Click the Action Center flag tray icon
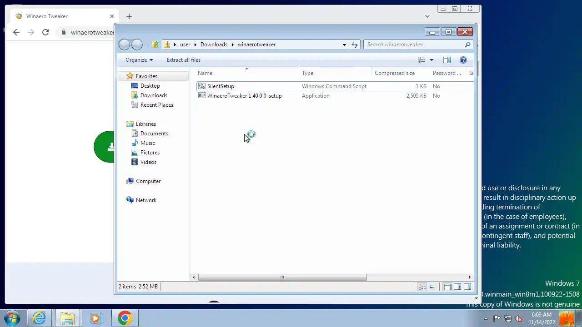This screenshot has height=327, width=582. click(497, 318)
